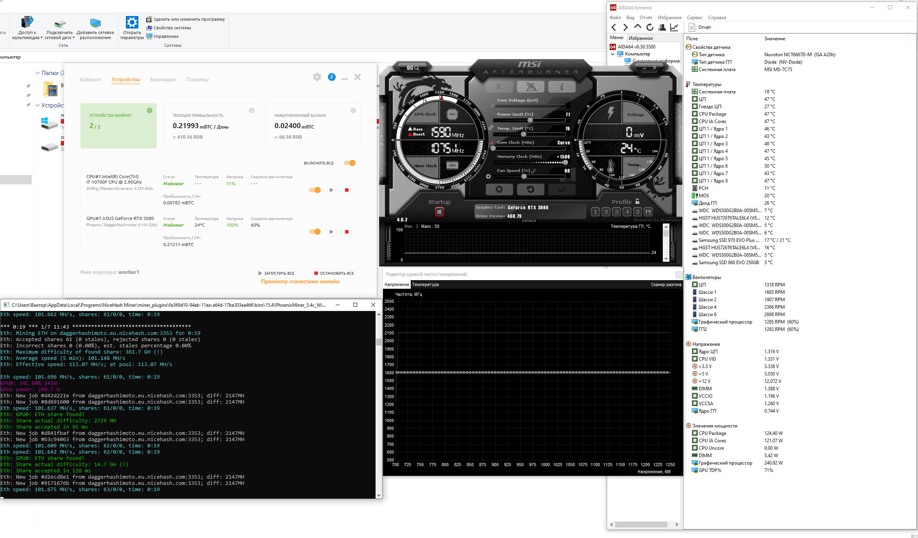The width and height of the screenshot is (918, 538).
Task: Switch to Бенчмарк tab in NiceHash
Action: 163,79
